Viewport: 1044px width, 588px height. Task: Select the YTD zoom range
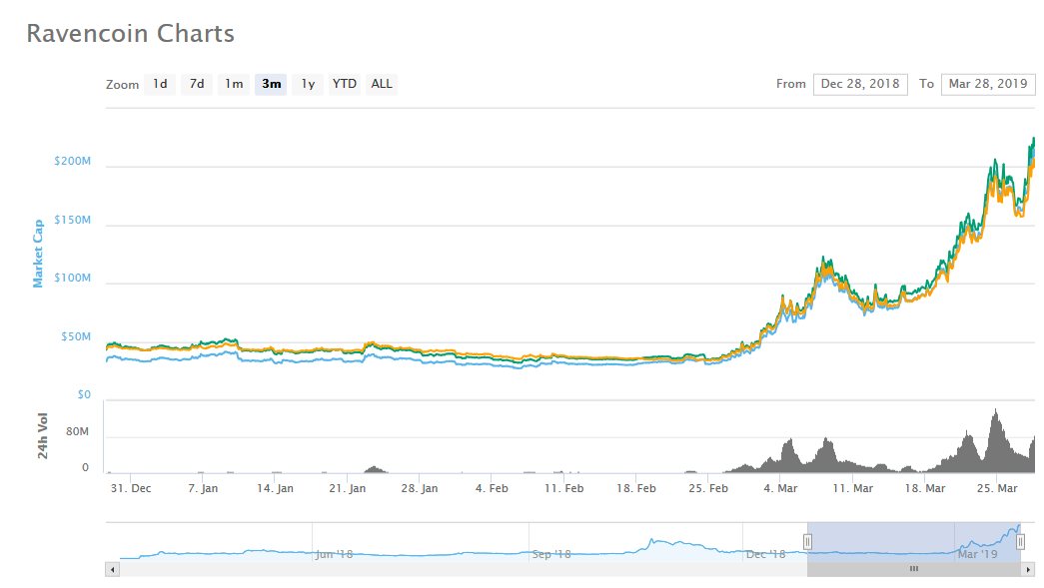click(x=345, y=84)
